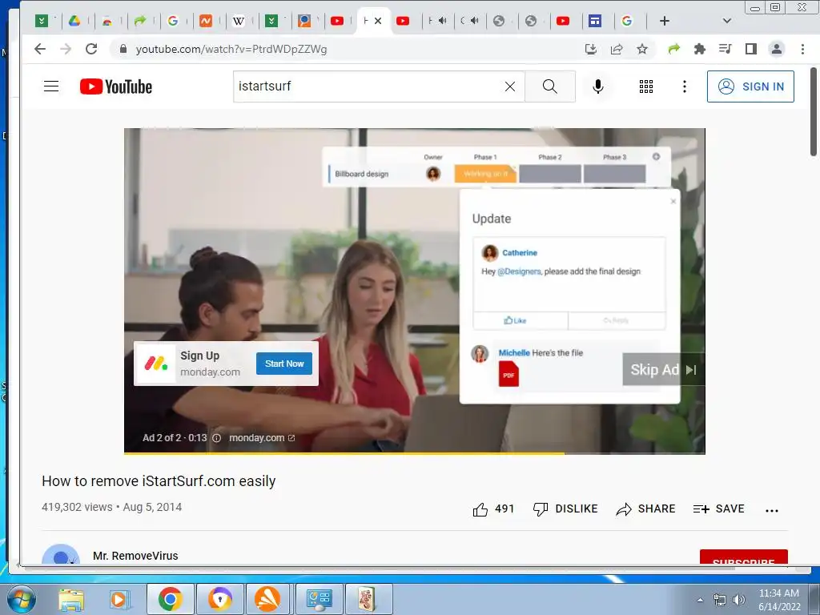Switch to the Wikipedia tab
820x615 pixels.
click(238, 21)
